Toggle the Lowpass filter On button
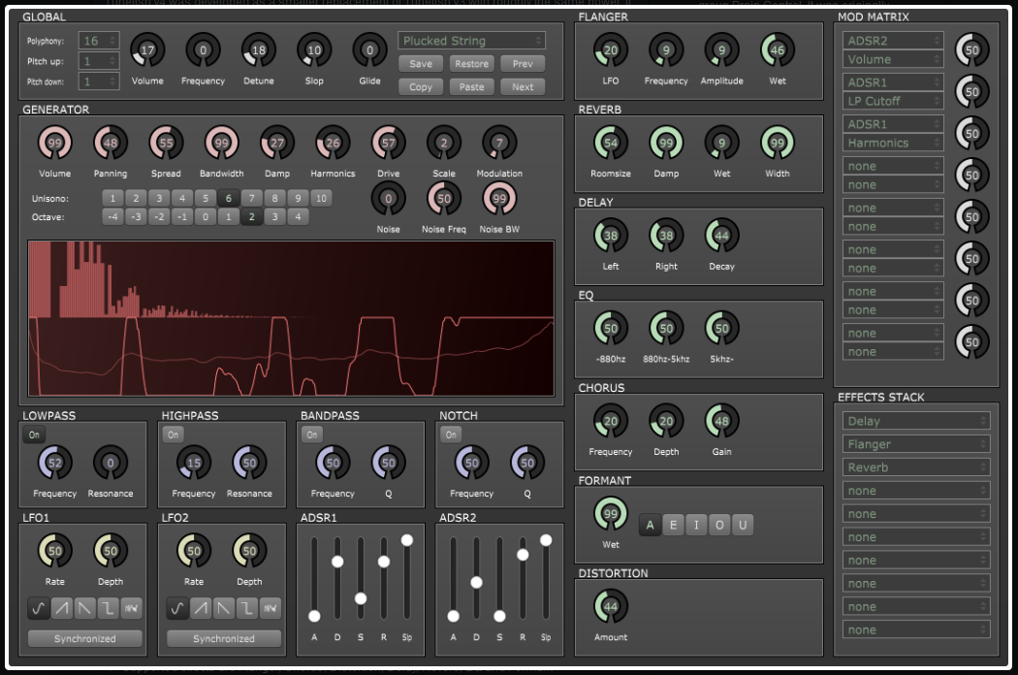Image resolution: width=1018 pixels, height=675 pixels. tap(33, 434)
